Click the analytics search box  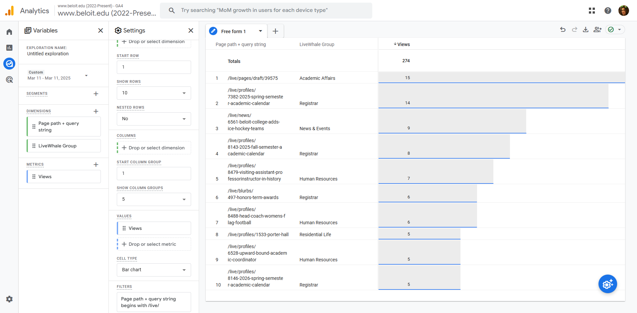pos(266,10)
